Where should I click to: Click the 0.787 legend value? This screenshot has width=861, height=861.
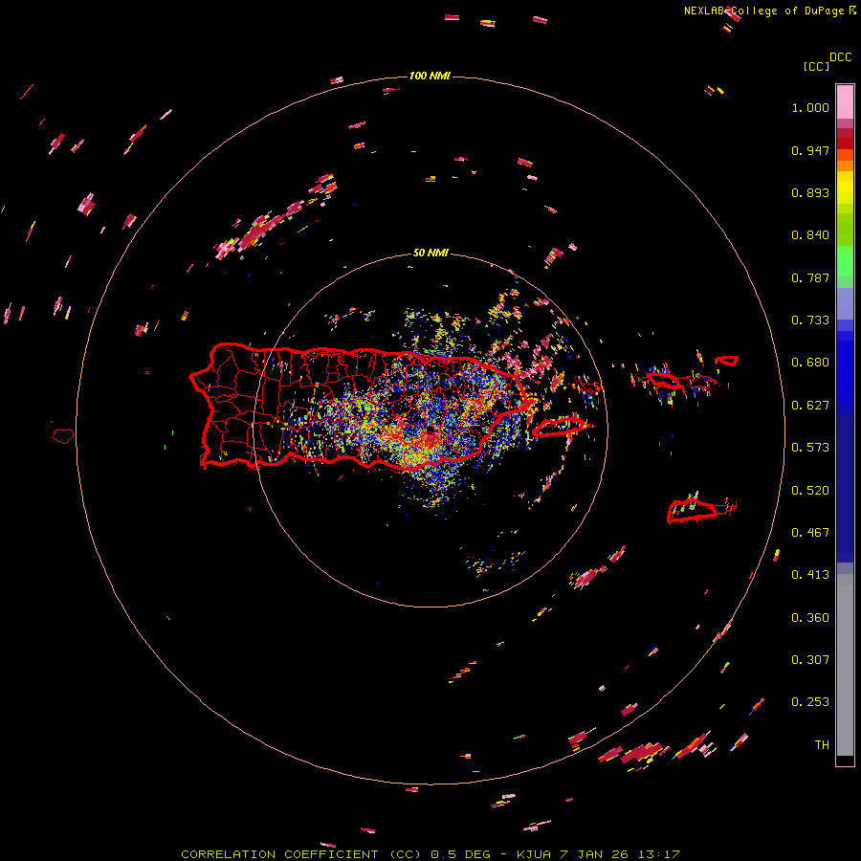[x=810, y=277]
